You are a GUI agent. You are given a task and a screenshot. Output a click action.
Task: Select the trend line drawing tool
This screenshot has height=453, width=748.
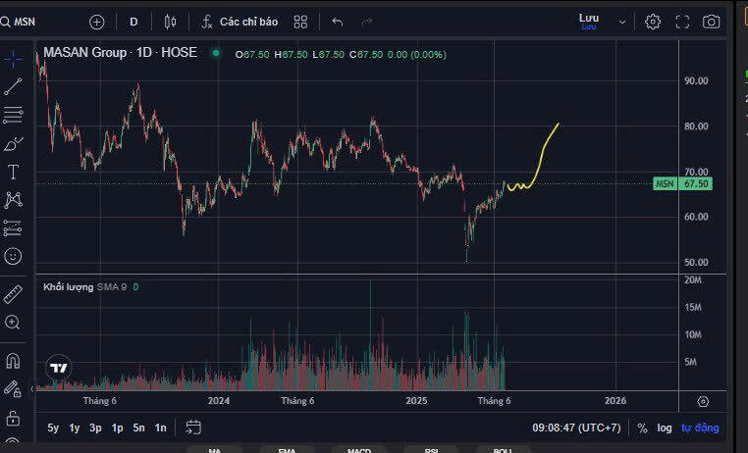click(x=13, y=86)
